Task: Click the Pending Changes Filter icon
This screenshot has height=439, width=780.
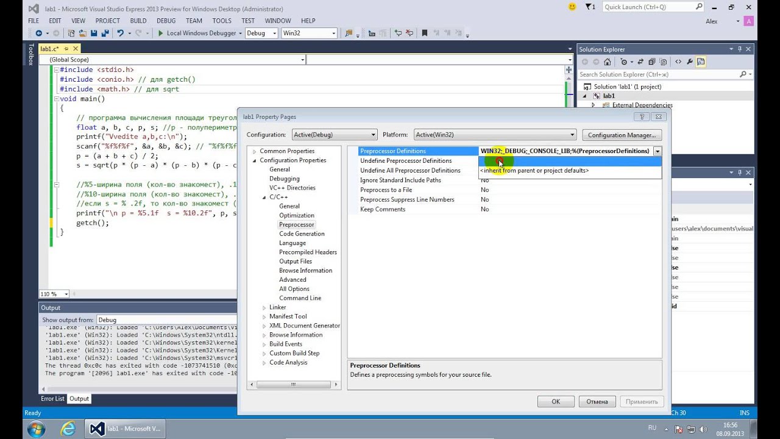Action: [x=624, y=62]
